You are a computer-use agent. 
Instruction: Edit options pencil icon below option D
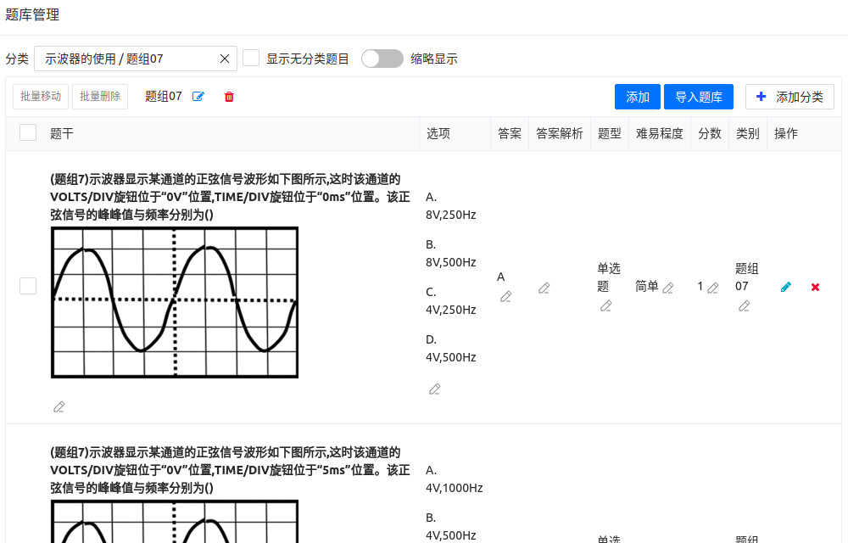coord(435,389)
